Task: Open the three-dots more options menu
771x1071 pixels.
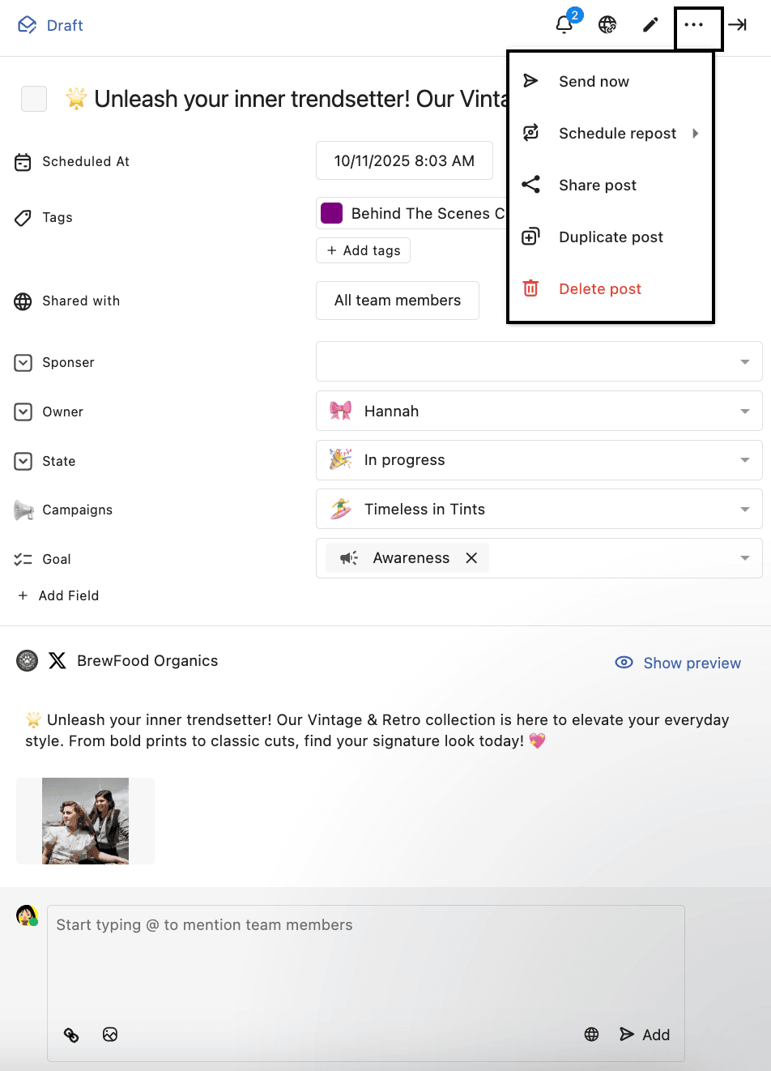Action: pyautogui.click(x=694, y=25)
